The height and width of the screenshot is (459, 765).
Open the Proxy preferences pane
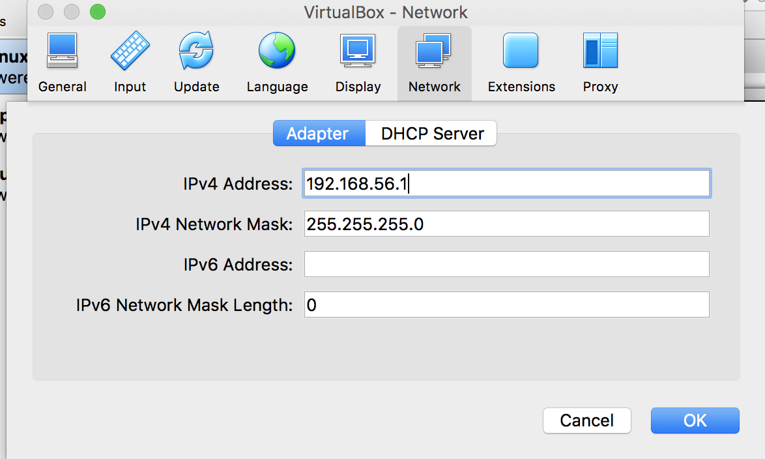[x=600, y=63]
